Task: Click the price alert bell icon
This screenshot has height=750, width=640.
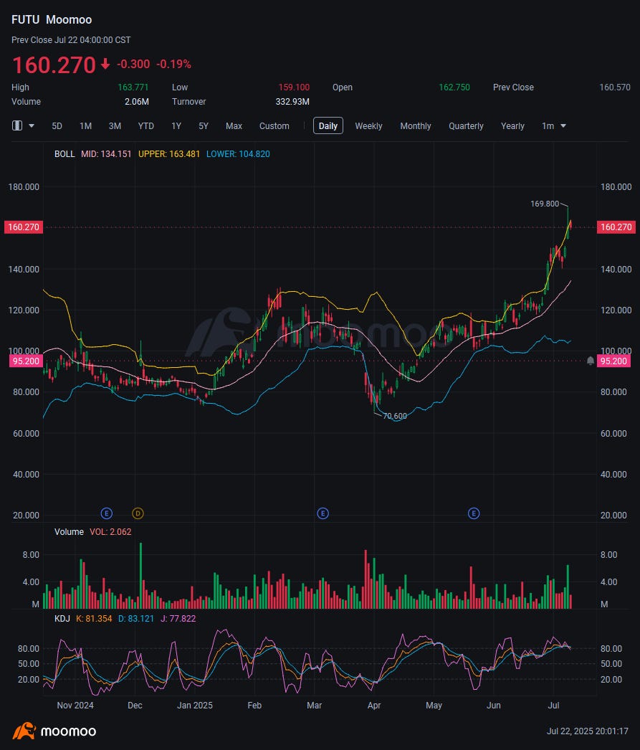Action: [591, 361]
